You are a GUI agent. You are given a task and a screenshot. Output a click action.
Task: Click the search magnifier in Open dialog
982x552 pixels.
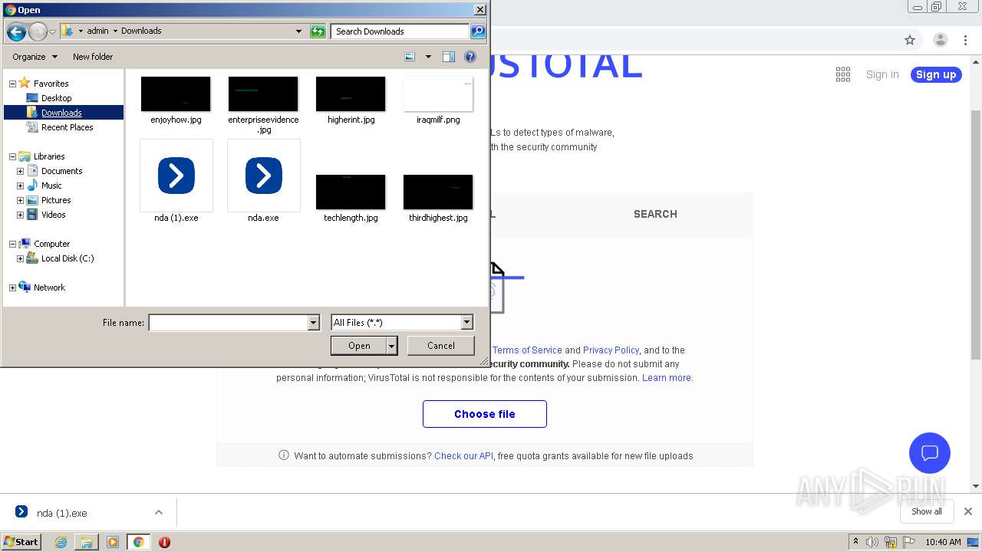point(478,31)
